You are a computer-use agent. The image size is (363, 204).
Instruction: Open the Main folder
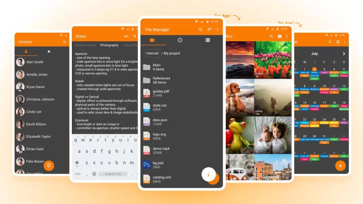(x=181, y=67)
